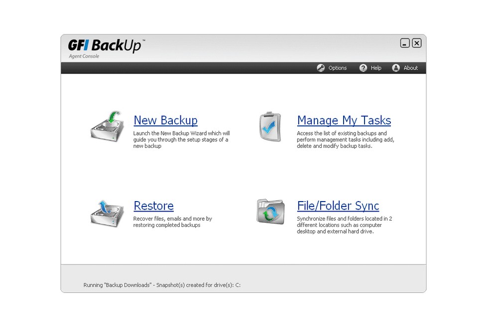Click the 'Recover files, emails and more' description

(172, 222)
